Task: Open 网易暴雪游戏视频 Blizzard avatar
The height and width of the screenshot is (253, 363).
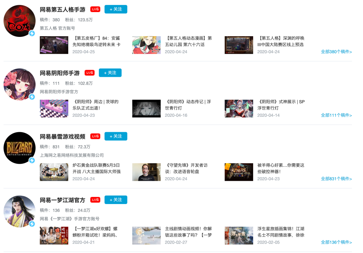Action: click(x=19, y=148)
